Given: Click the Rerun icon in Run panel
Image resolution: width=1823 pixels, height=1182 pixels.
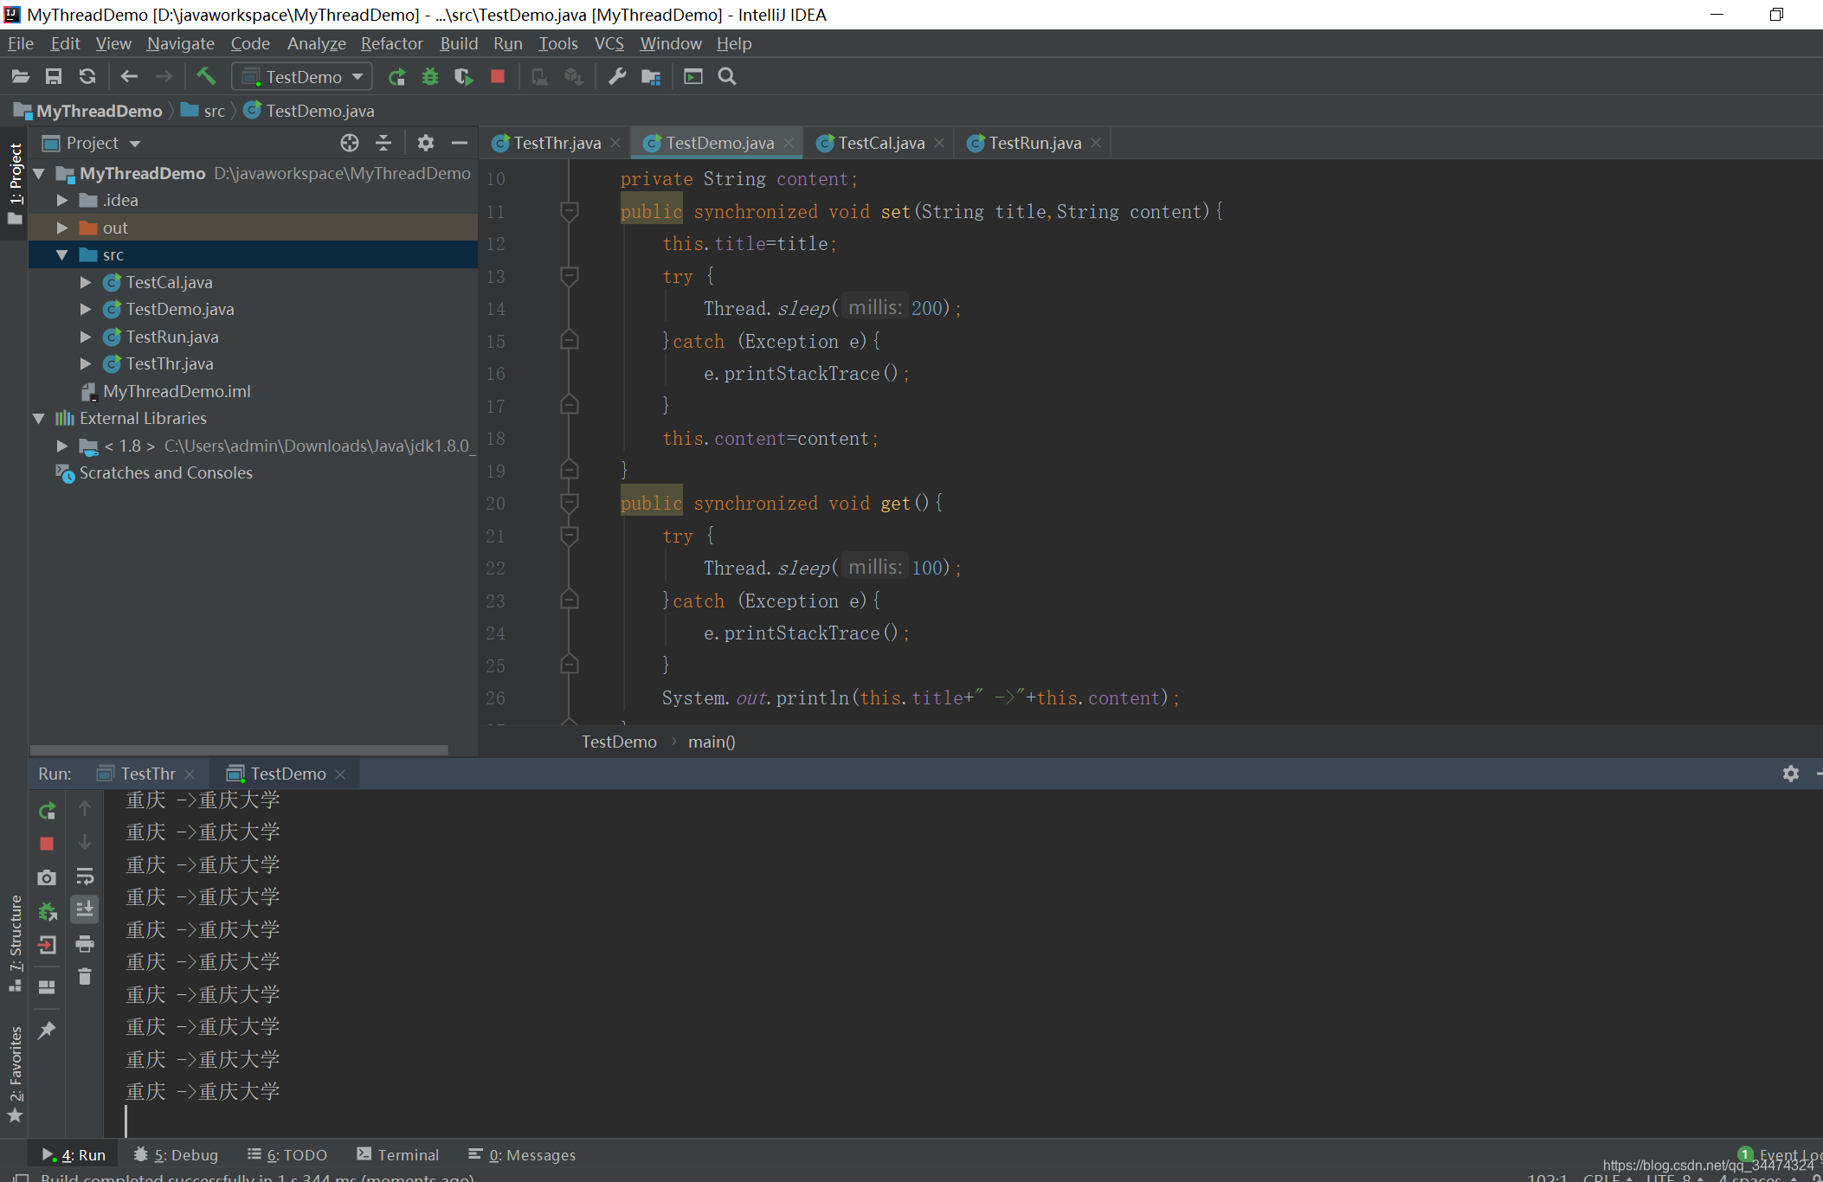Looking at the screenshot, I should [47, 811].
